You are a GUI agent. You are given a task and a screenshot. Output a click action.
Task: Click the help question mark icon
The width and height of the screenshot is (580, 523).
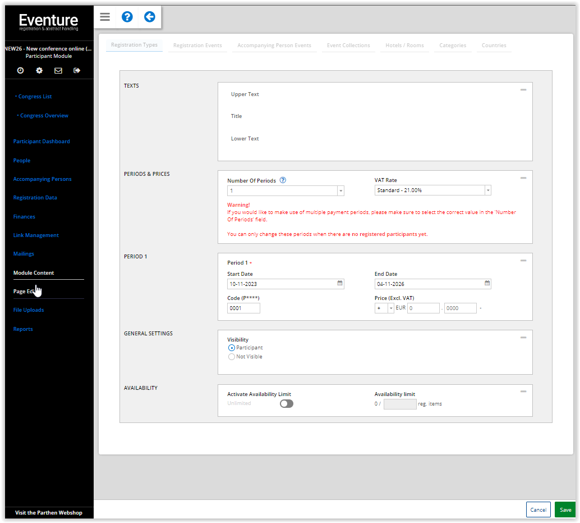[127, 17]
